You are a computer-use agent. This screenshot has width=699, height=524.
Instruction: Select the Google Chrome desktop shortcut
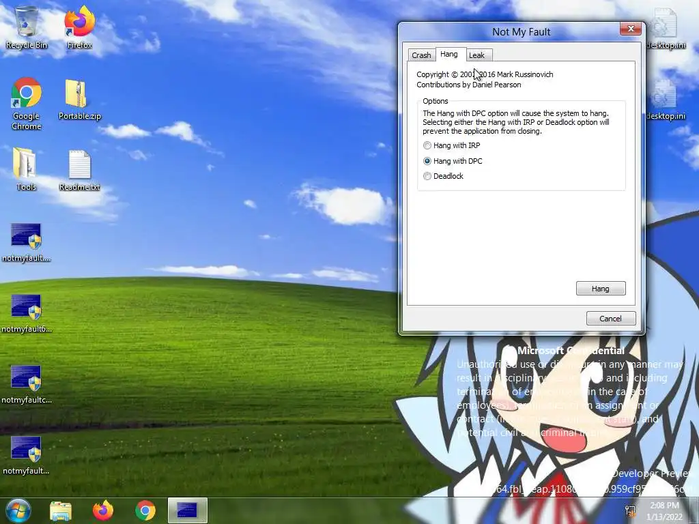27,104
